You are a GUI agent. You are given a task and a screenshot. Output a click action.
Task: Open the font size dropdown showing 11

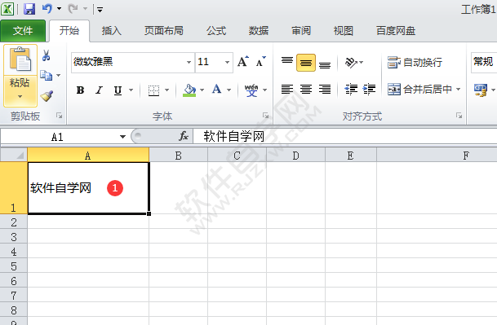[x=227, y=62]
